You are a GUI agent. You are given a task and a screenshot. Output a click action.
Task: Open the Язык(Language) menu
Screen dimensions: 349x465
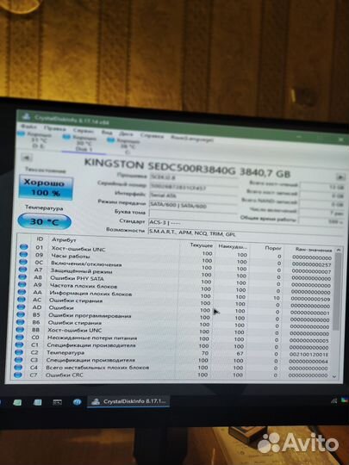[x=191, y=139]
